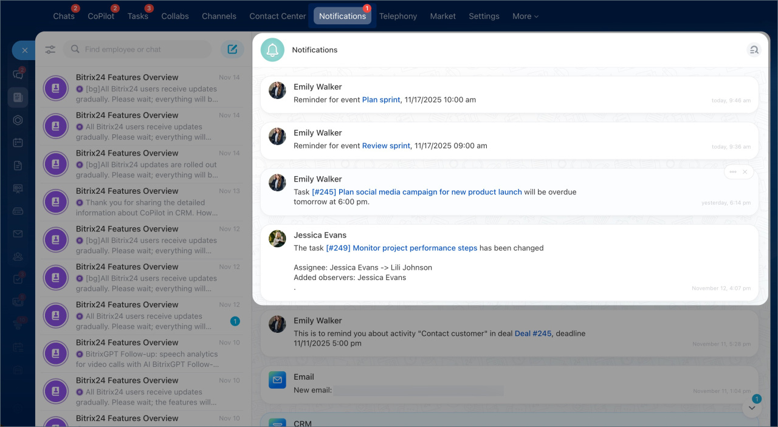Open the Contact Center tab

[277, 16]
